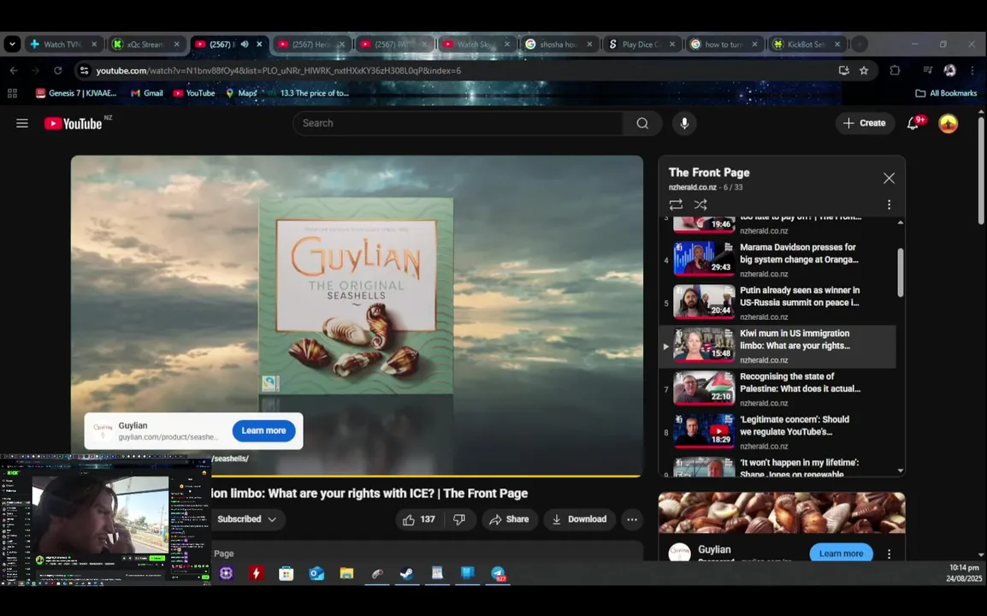Go back in browser history
The image size is (987, 616).
point(14,70)
